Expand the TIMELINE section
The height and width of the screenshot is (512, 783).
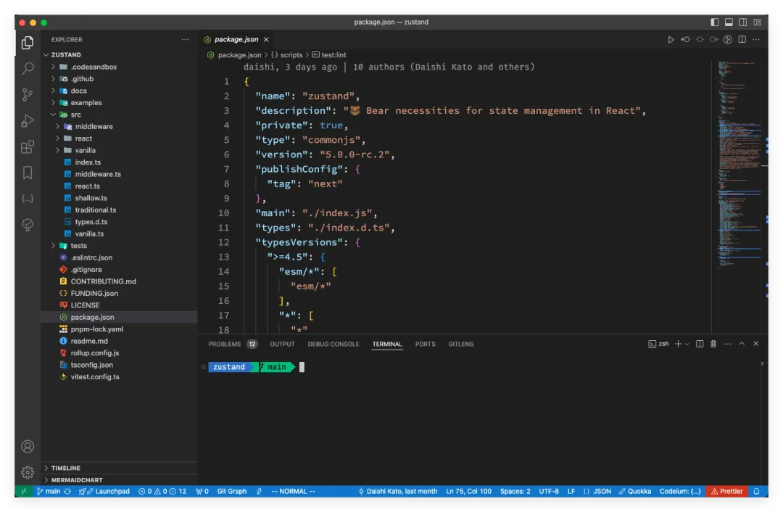coord(119,468)
